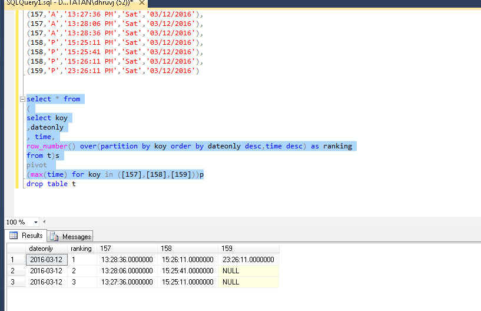
Task: Click the '15:25:41 PM' value line
Action: 115,52
